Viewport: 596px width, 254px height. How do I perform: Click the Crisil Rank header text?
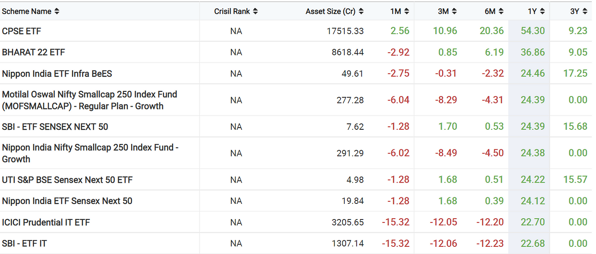point(232,11)
